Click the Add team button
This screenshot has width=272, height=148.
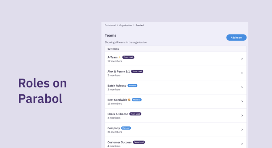coord(236,38)
